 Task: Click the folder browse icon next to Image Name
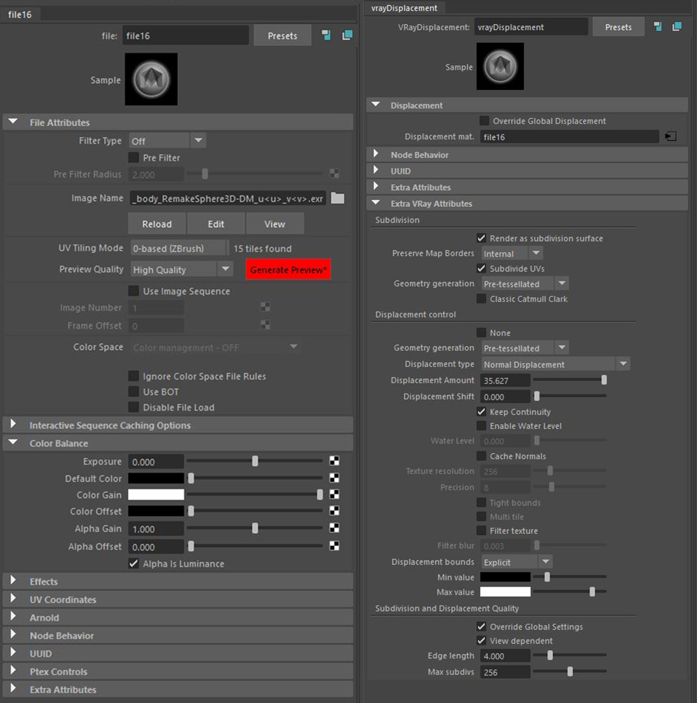click(338, 198)
